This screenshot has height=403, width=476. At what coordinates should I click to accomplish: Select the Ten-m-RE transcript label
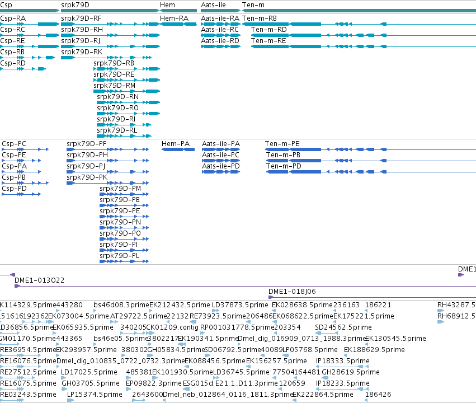268,41
